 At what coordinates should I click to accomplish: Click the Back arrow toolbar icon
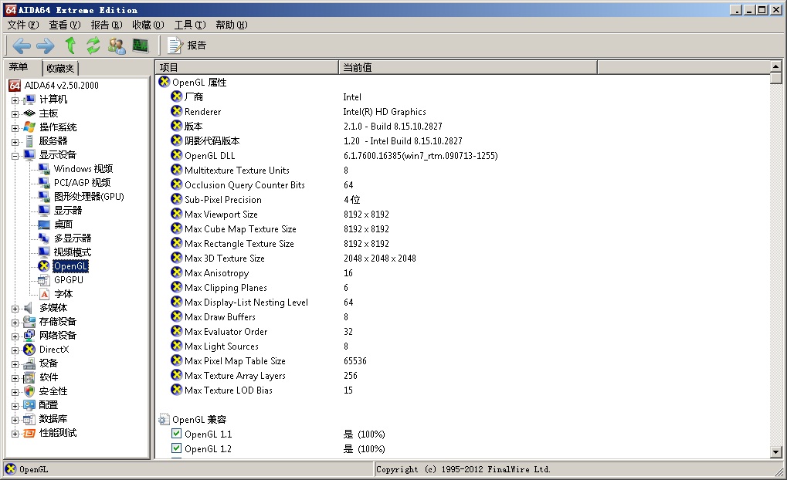pos(22,46)
